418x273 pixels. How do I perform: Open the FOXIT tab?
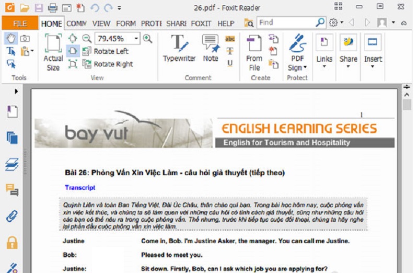(201, 24)
